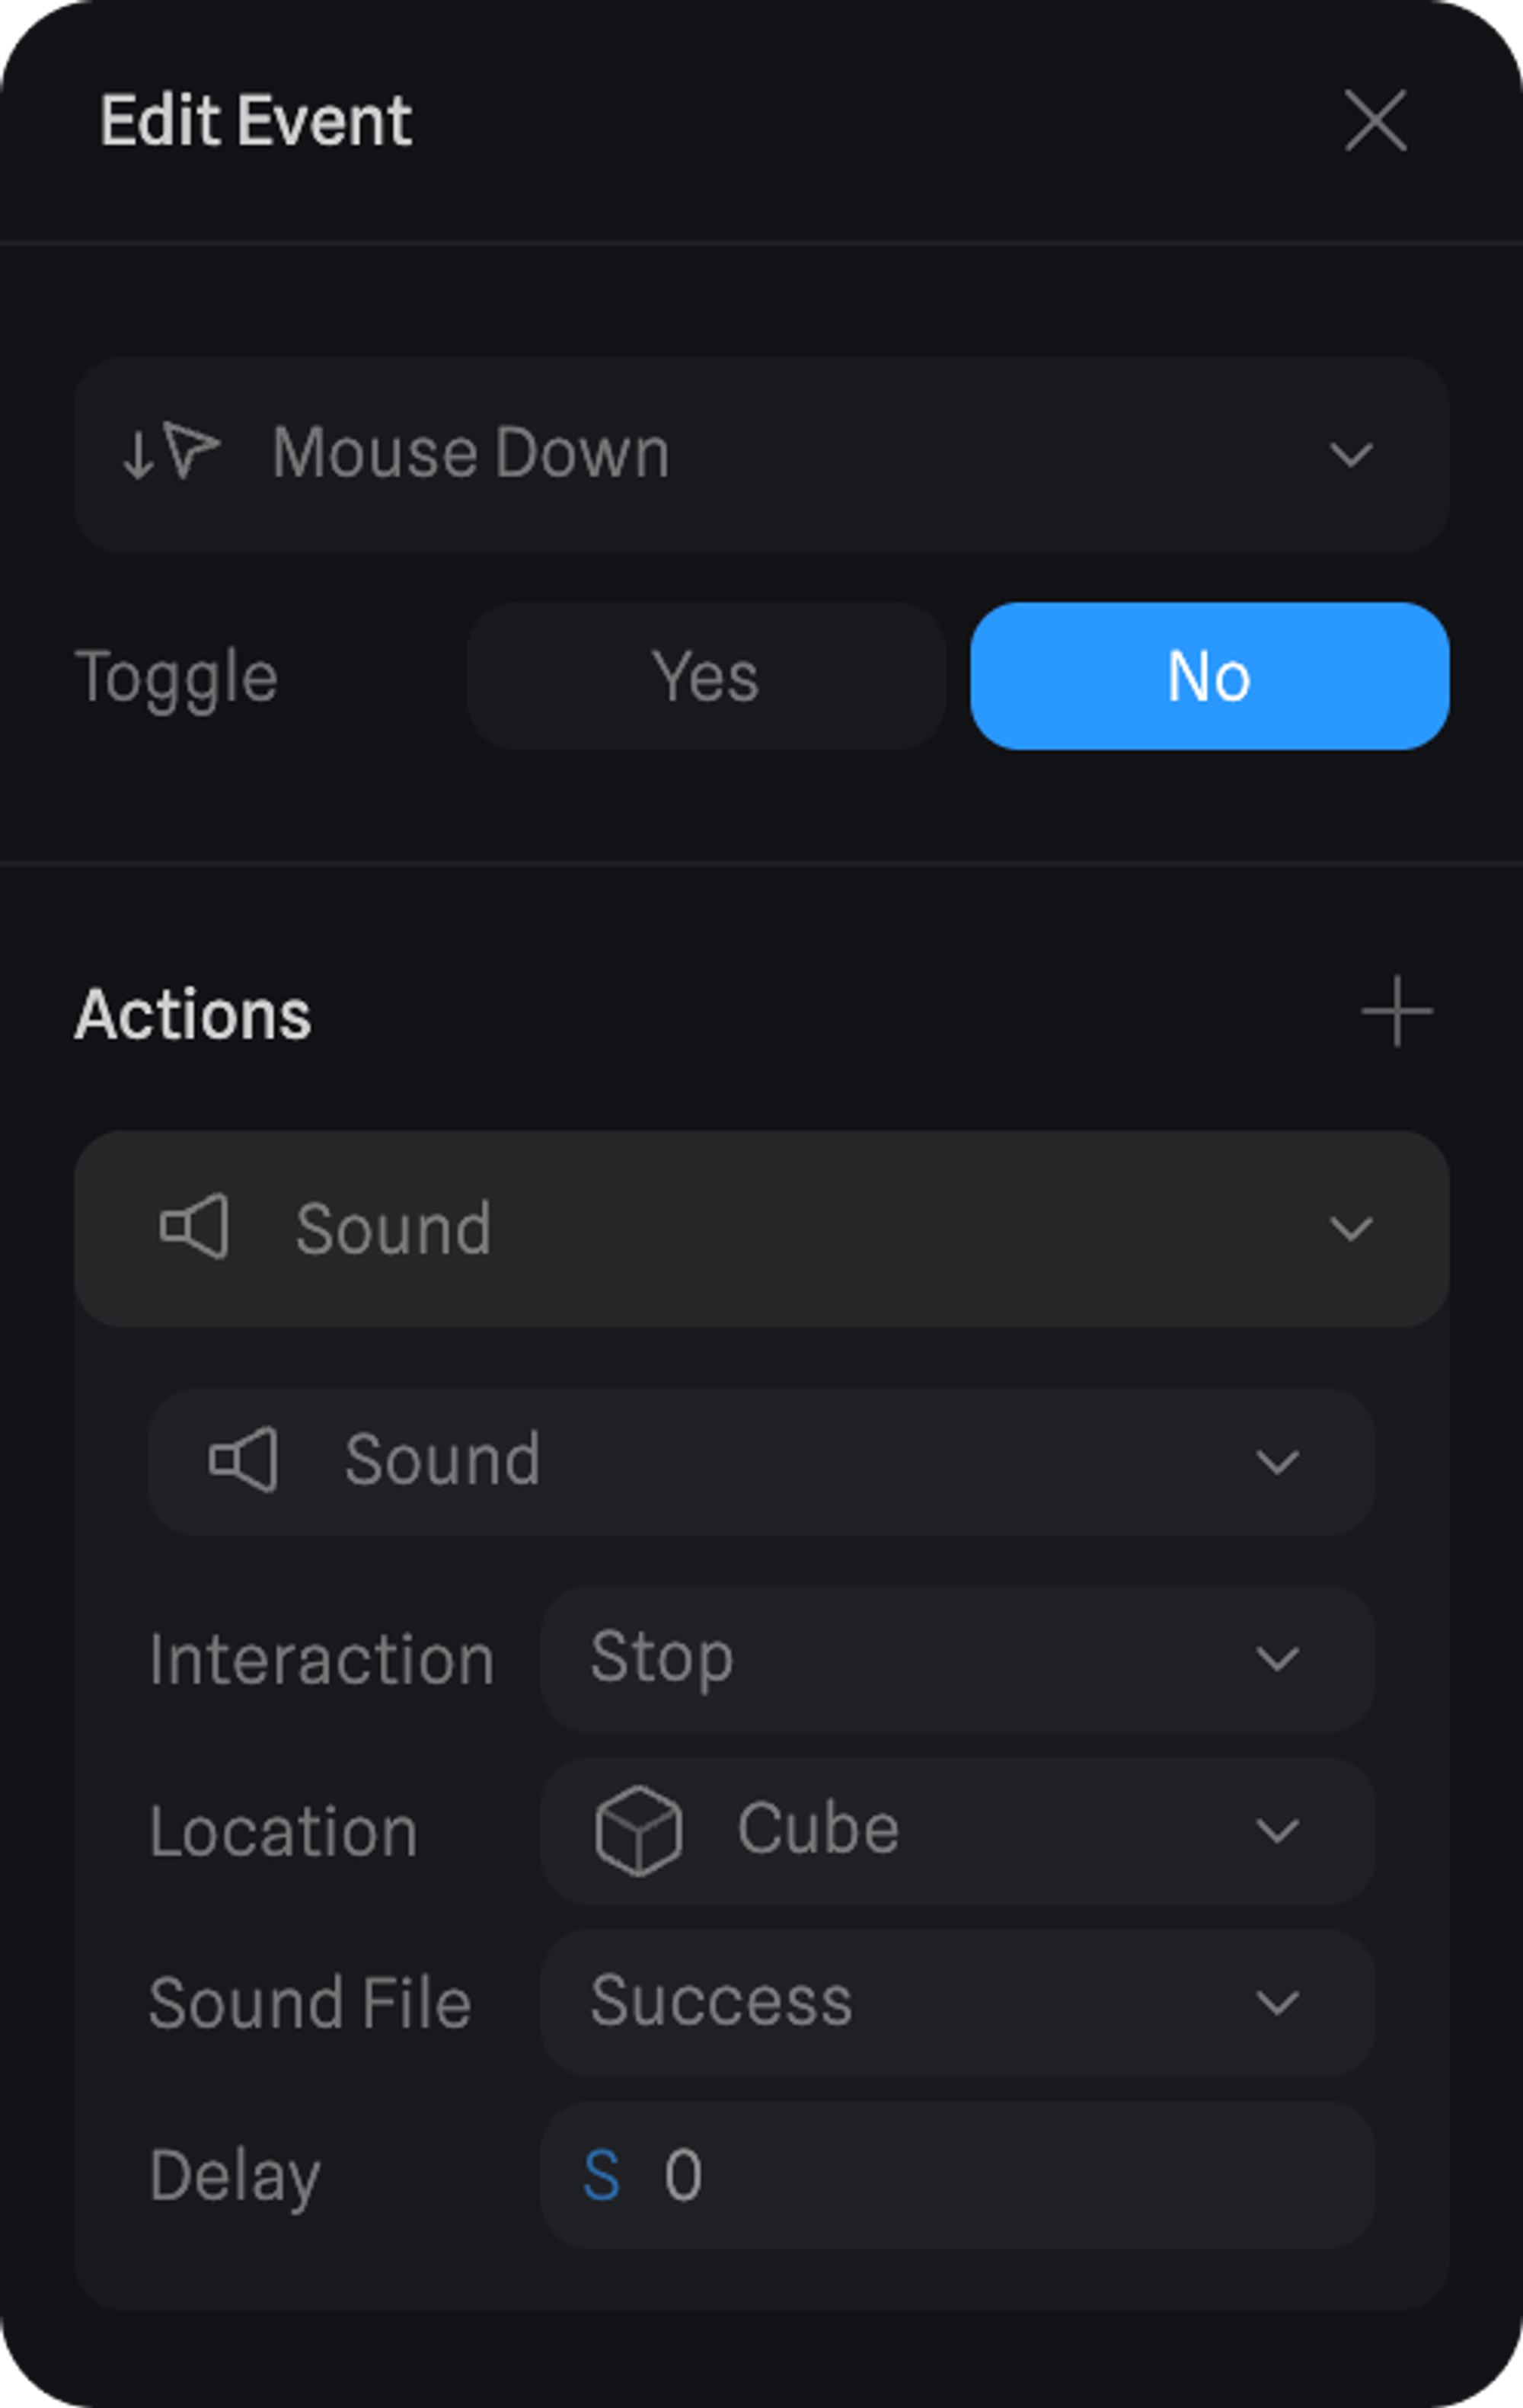Screen dimensions: 1523x2408
Task: Click the Sound File label
Action: point(310,2003)
